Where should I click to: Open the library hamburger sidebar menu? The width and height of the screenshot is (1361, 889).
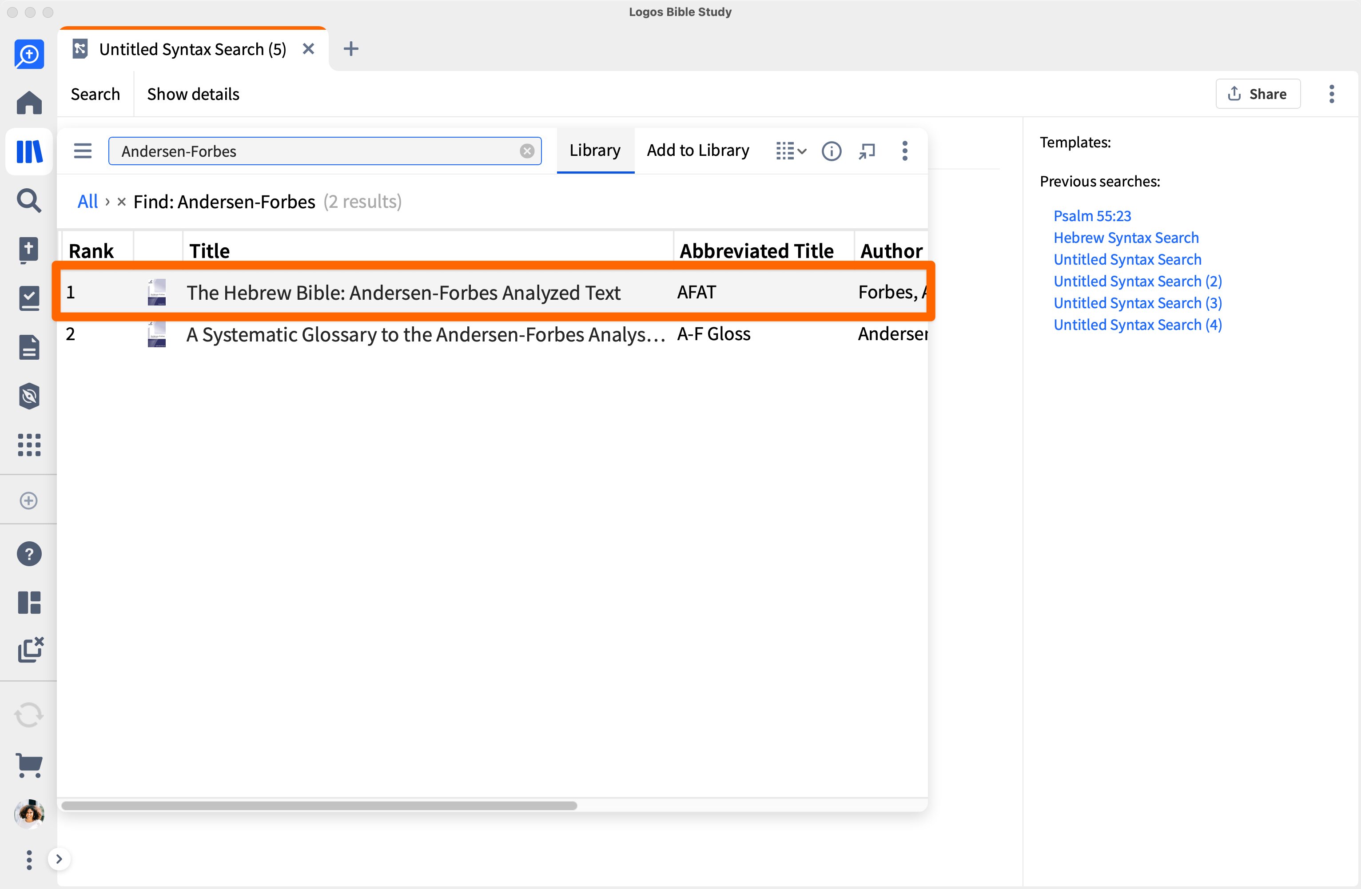point(83,151)
